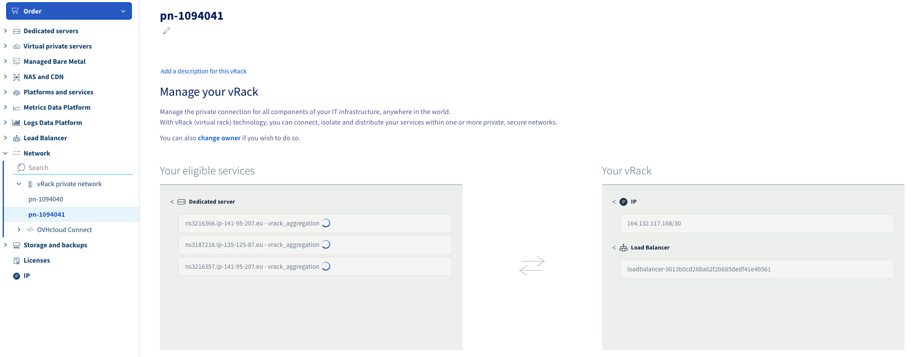Click the Dedicated servers sidebar icon
The image size is (912, 357).
[x=17, y=31]
